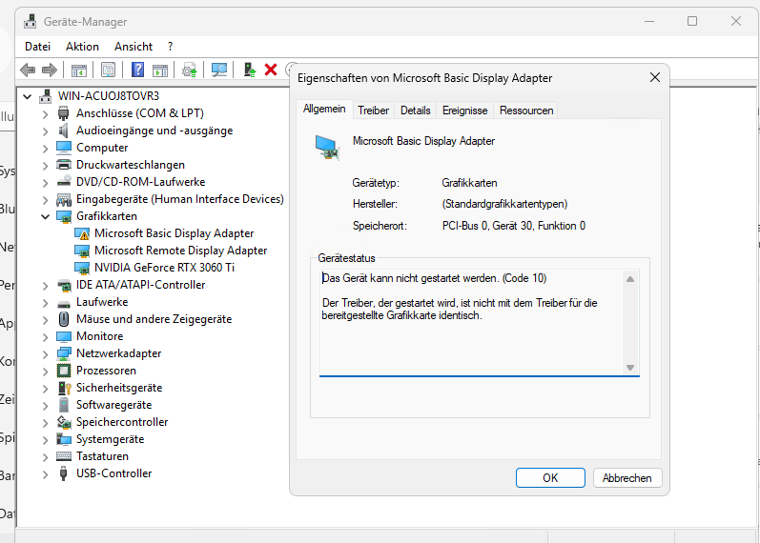
Task: Click the Druckwarteschlangen printer icon
Action: click(x=64, y=165)
